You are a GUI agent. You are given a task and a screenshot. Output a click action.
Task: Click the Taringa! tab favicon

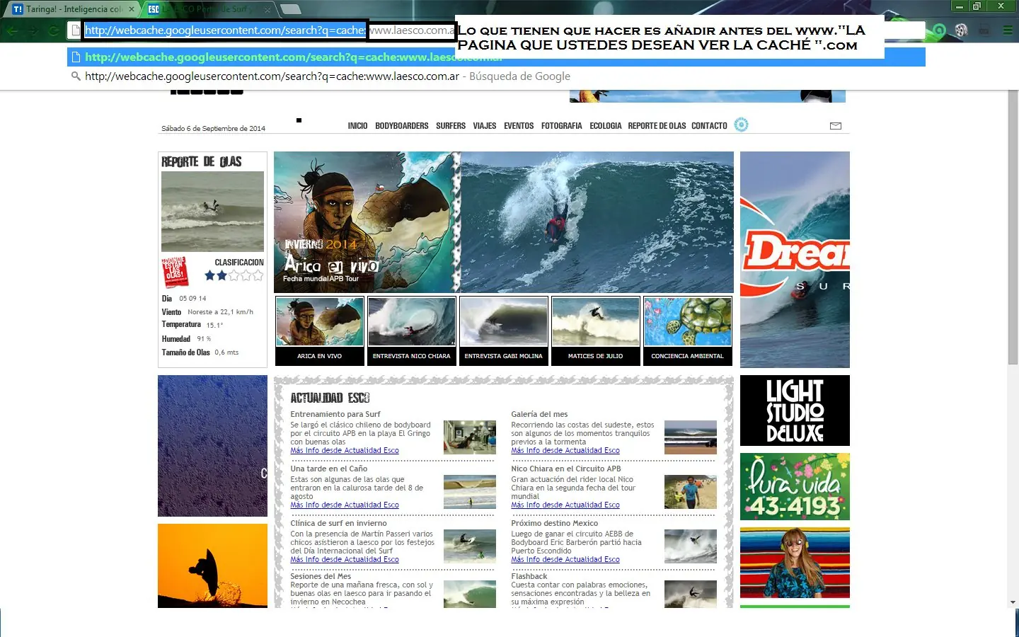click(18, 9)
